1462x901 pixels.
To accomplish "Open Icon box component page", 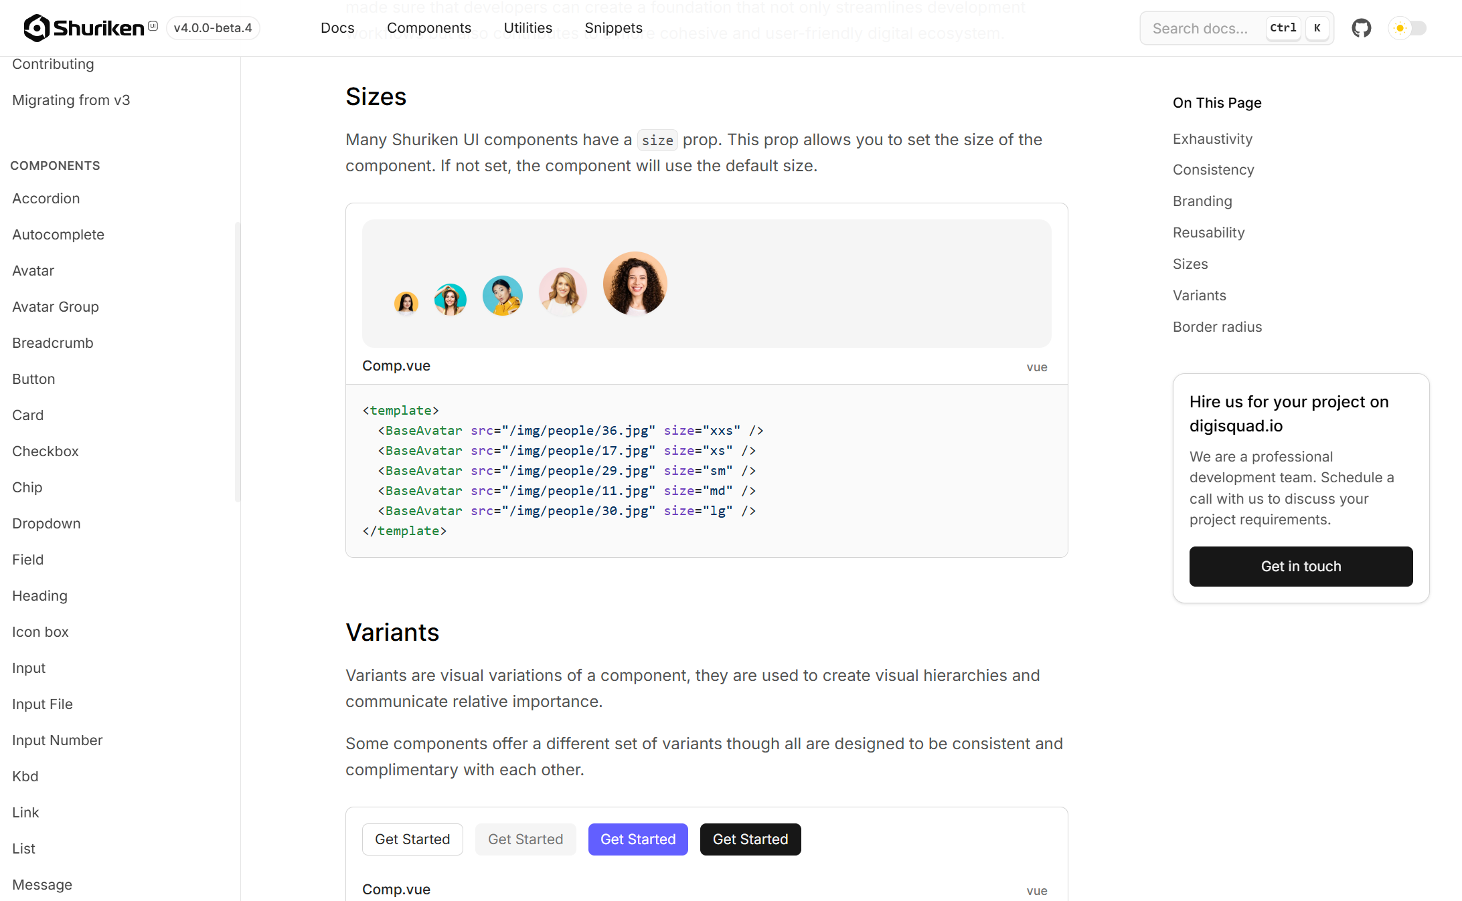I will 40,632.
